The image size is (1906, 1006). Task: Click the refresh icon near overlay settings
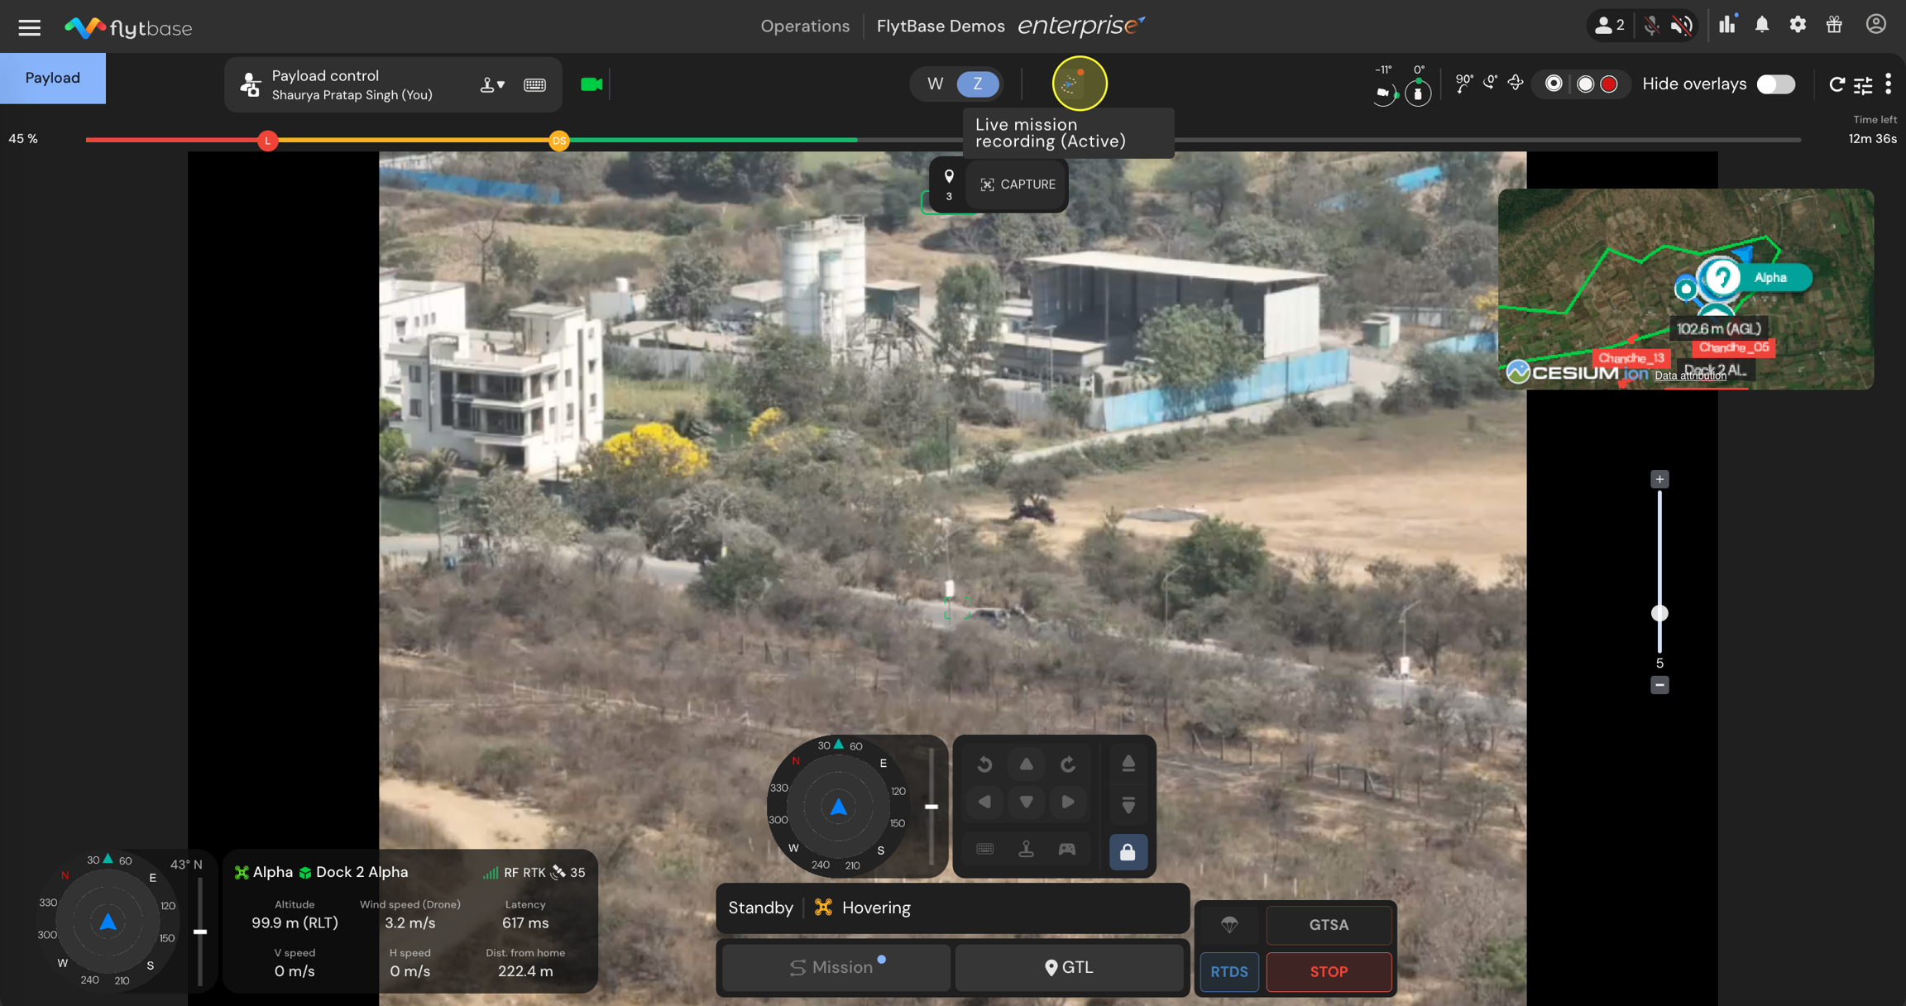coord(1837,84)
